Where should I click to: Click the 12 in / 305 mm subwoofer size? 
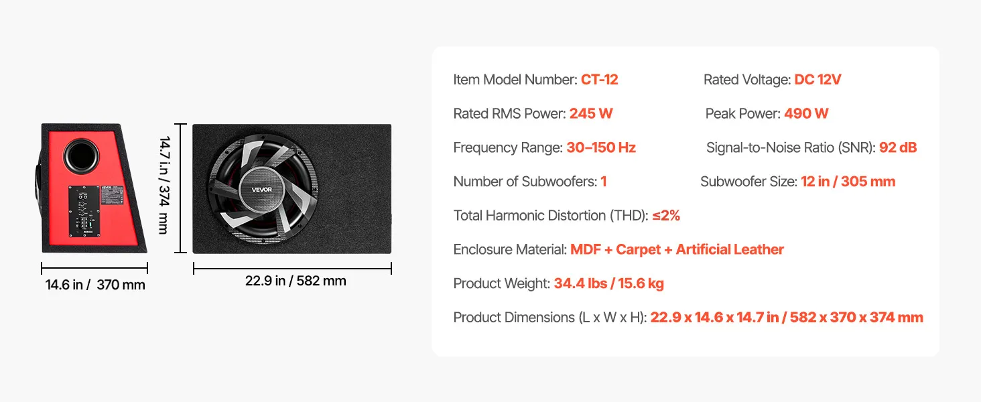848,182
